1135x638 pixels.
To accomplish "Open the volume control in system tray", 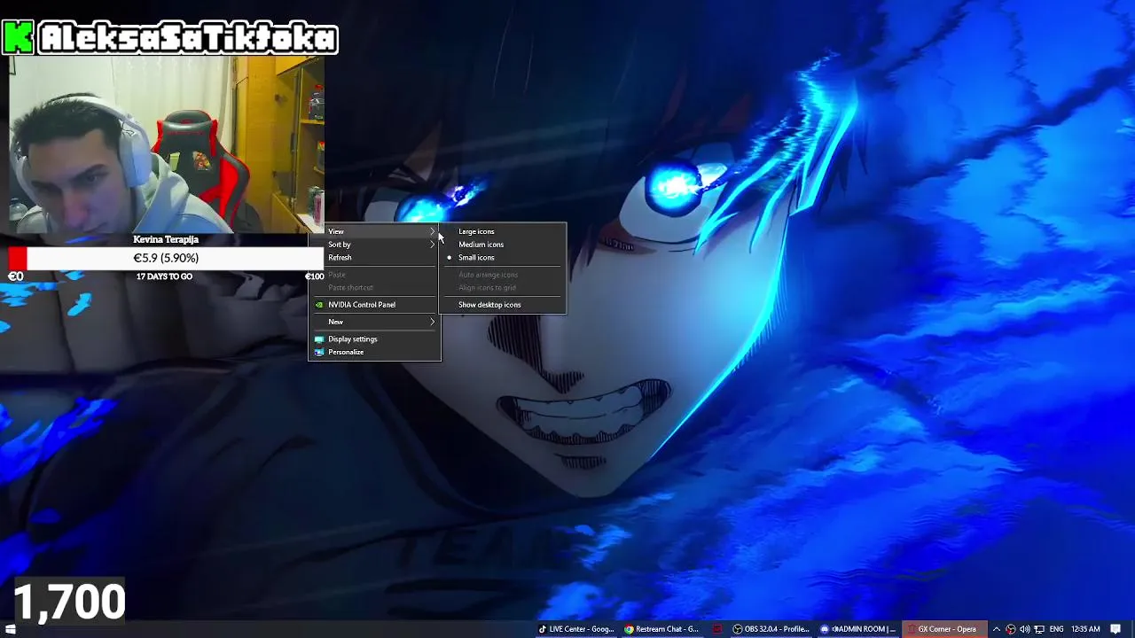I will click(x=1025, y=629).
